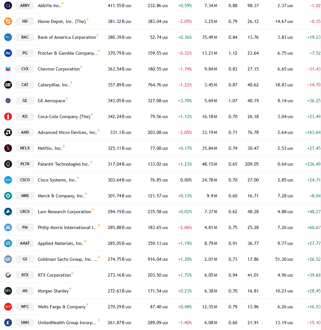Click UnitedHealth price 289.09 USD
The image size is (321, 330).
158,323
